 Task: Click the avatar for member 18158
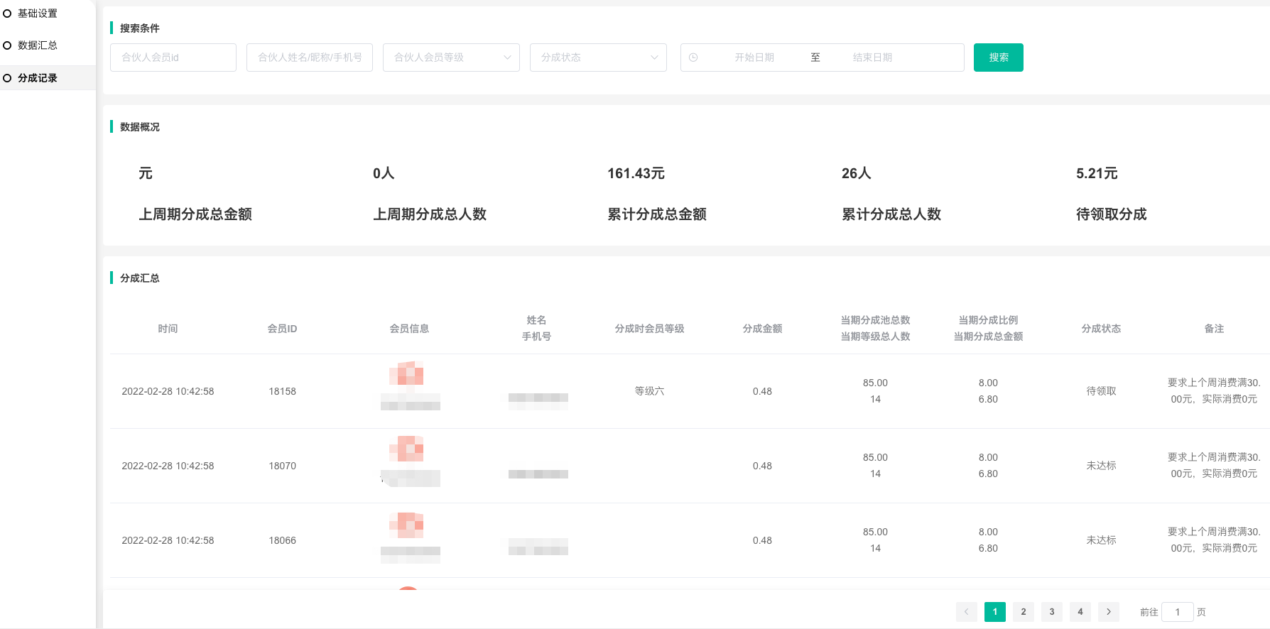pos(406,373)
